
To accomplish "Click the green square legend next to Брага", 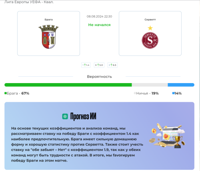I will (x=6, y=93).
